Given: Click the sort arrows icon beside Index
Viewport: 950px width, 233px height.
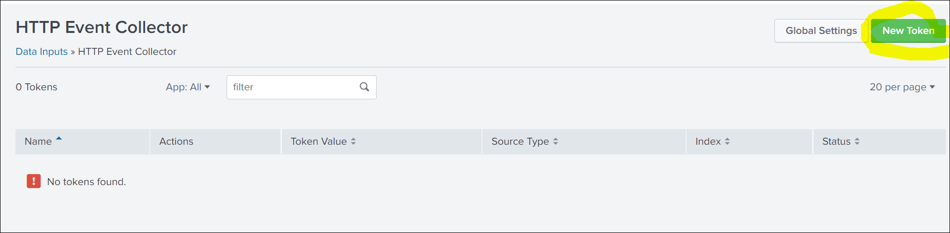Looking at the screenshot, I should coord(727,142).
